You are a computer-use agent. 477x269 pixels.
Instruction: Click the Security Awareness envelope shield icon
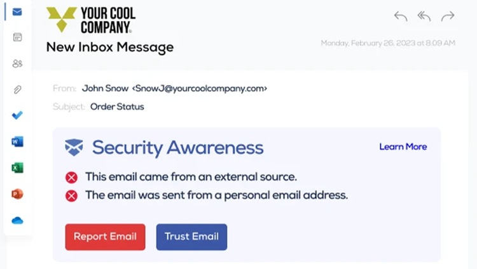[x=74, y=147]
